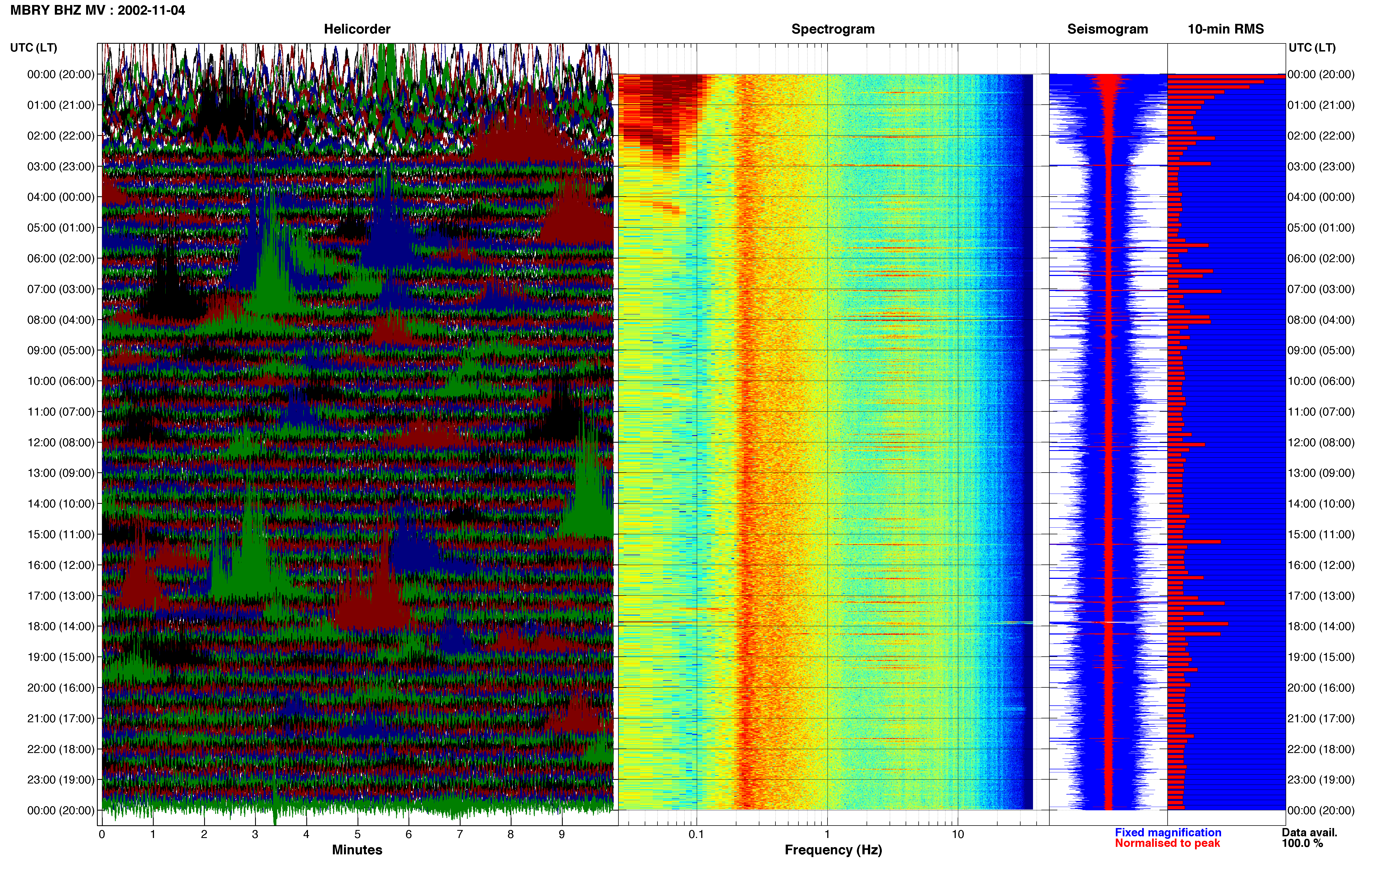The width and height of the screenshot is (1390, 869).
Task: Click the "5" tick on the Minutes axis
Action: click(358, 834)
